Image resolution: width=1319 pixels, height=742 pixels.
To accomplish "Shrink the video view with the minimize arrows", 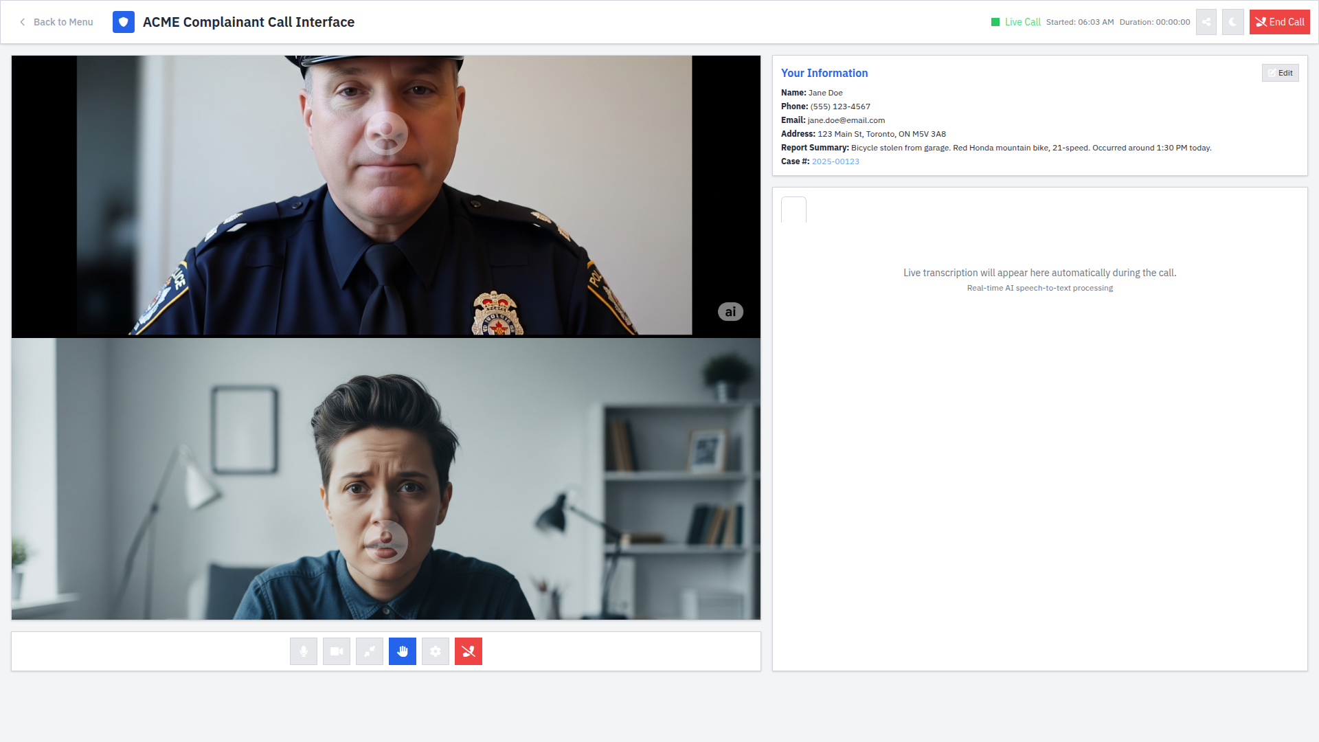I will pyautogui.click(x=370, y=651).
